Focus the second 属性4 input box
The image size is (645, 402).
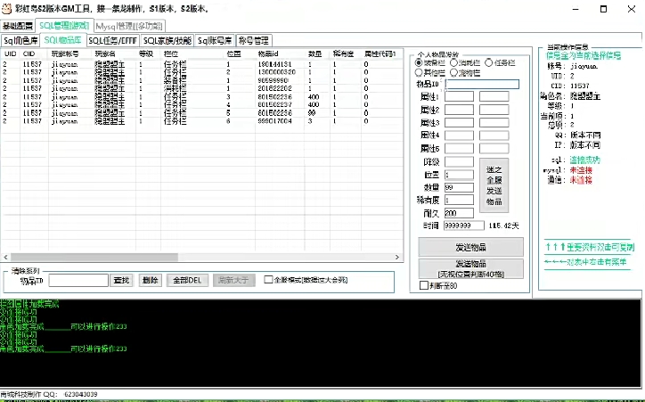coord(494,135)
